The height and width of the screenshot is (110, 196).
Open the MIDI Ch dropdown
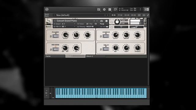coord(74,27)
